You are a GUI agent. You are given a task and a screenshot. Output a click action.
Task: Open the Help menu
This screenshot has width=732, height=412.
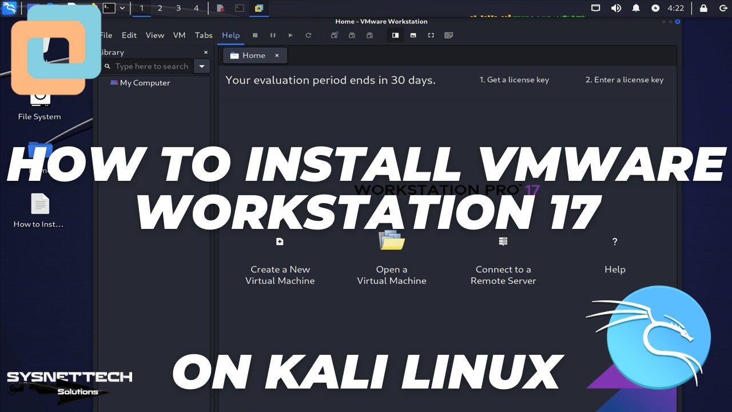pos(231,35)
